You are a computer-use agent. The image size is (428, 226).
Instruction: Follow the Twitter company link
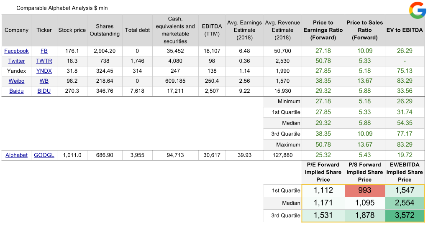[x=17, y=61]
